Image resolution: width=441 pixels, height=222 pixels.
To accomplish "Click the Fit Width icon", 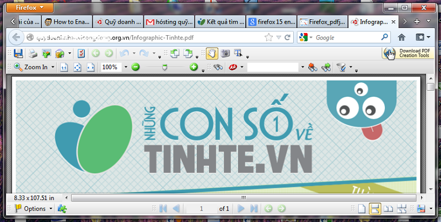I will (90, 67).
